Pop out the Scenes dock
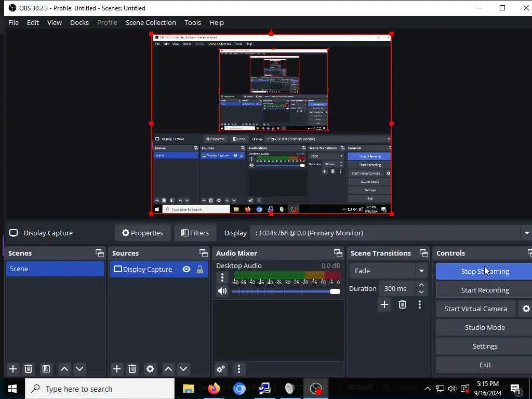 coord(100,253)
